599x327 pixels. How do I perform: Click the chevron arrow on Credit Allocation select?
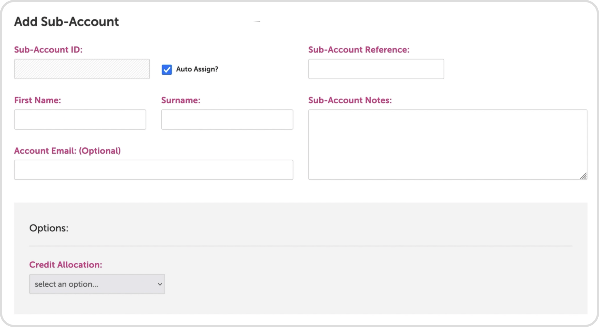160,284
